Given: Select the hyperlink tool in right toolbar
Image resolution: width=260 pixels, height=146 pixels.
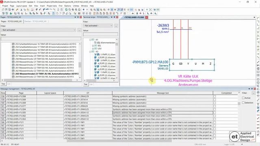Looking at the screenshot, I should pyautogui.click(x=258, y=111).
